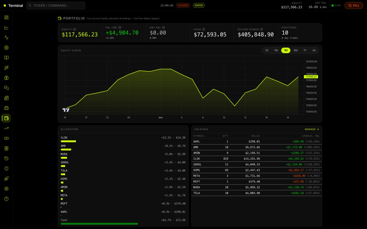Click the help icon beside Cash label

point(204,29)
